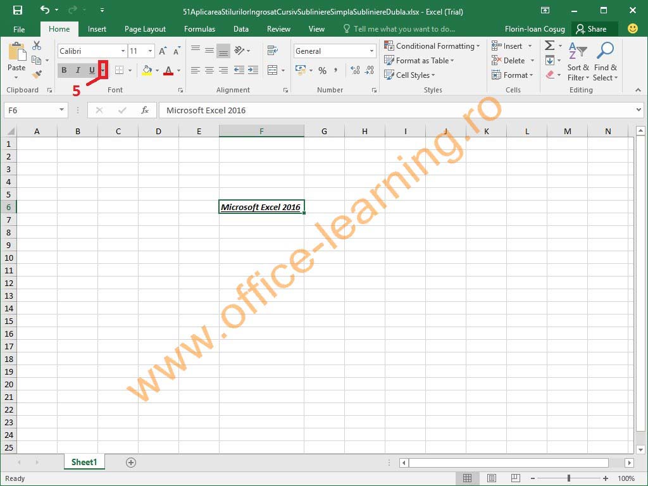The image size is (648, 486).
Task: Click the Format cells button
Action: 512,75
